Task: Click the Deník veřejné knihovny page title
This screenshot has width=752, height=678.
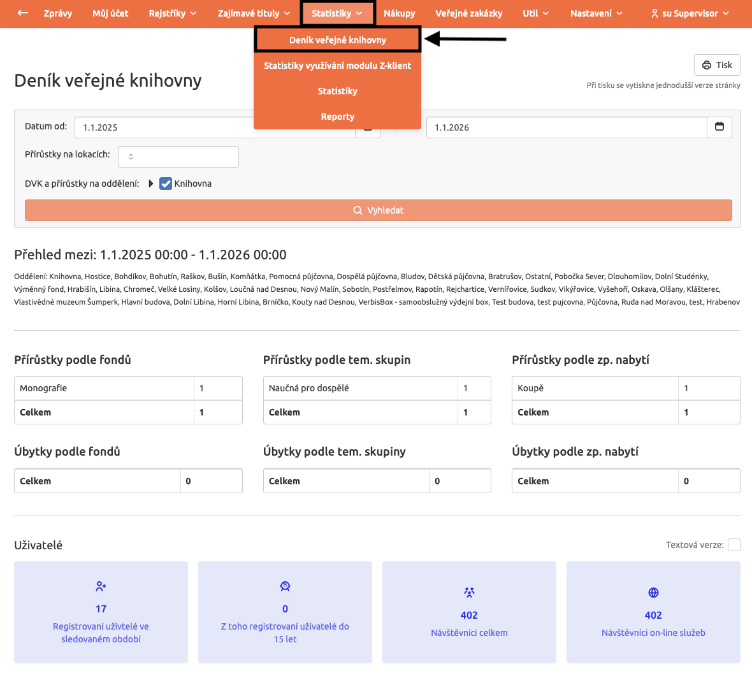Action: point(108,80)
